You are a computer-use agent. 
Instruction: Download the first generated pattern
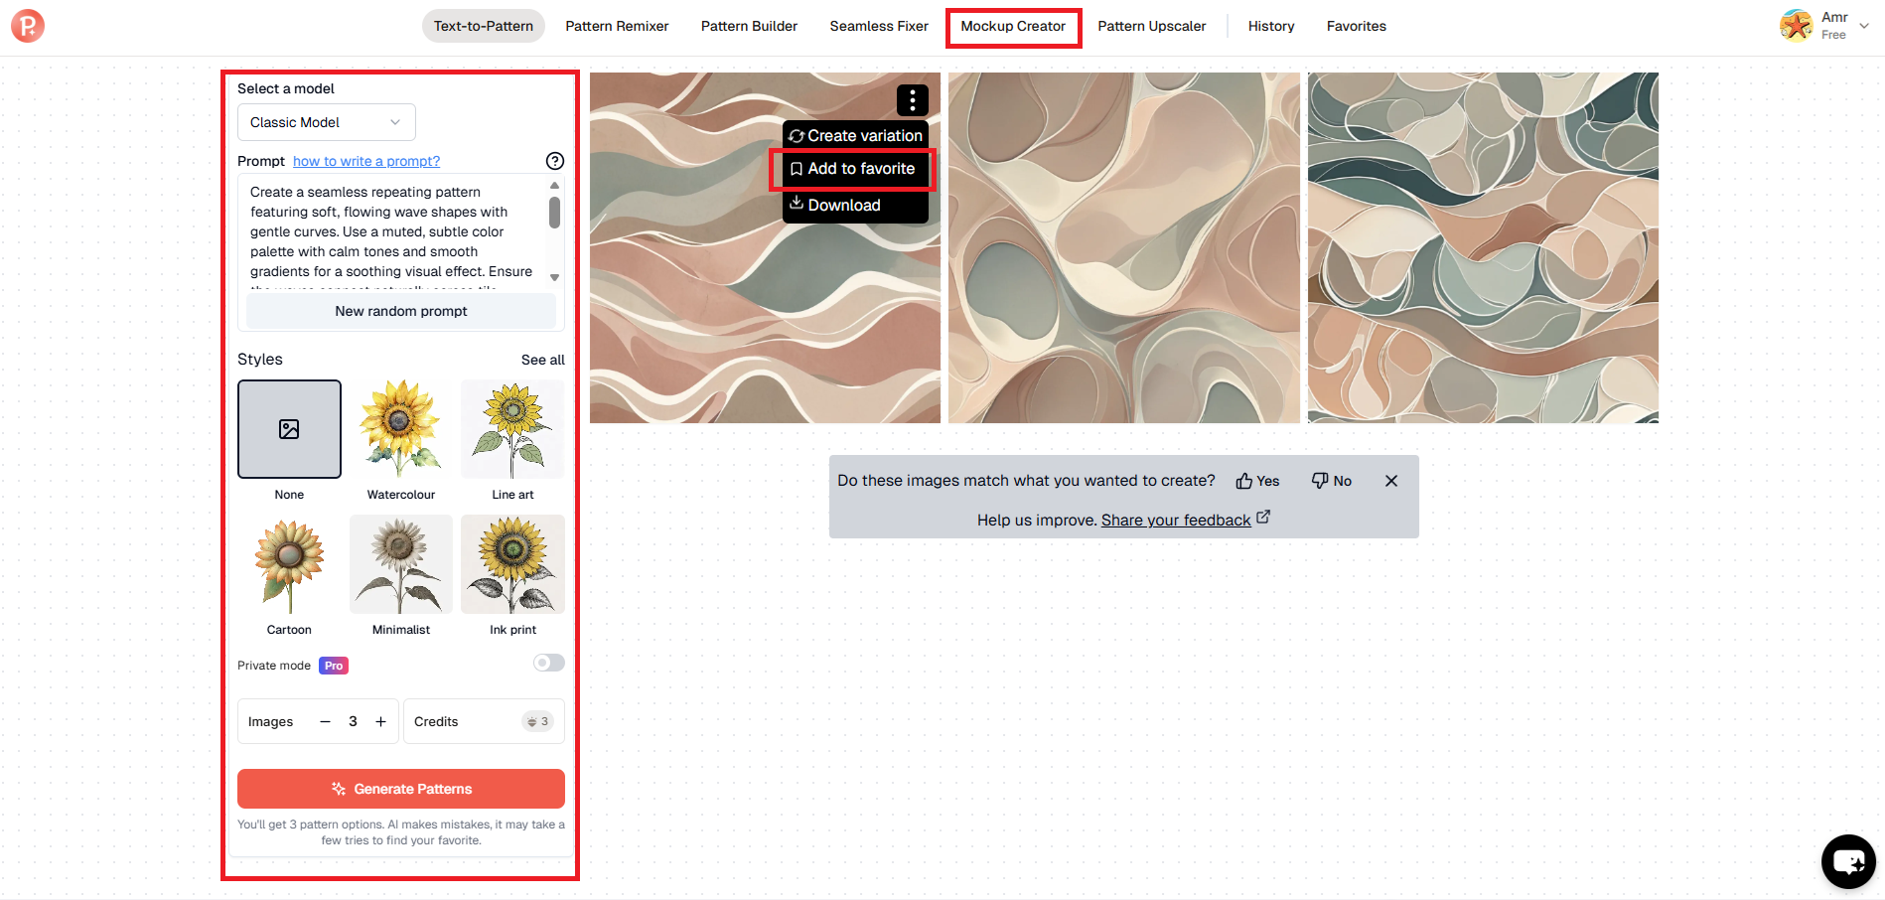coord(844,205)
